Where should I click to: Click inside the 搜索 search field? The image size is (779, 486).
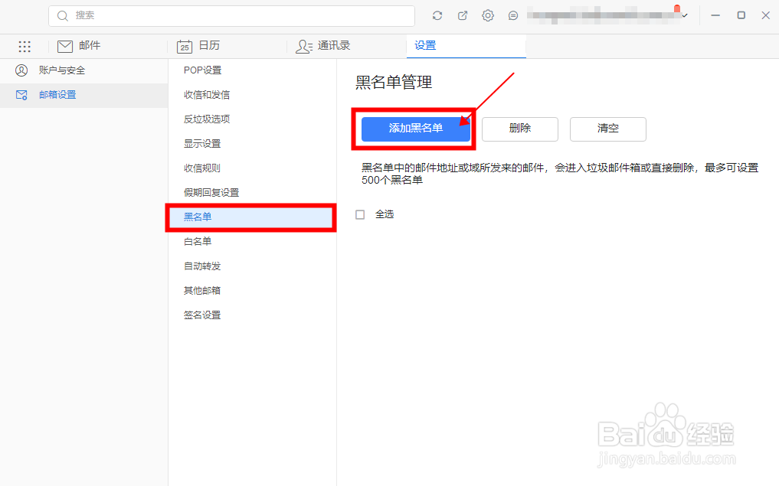tap(230, 15)
